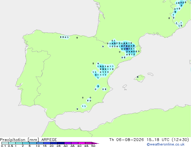
Task: Click the '0 0 0 1' values on northern coast
Action: [64, 37]
